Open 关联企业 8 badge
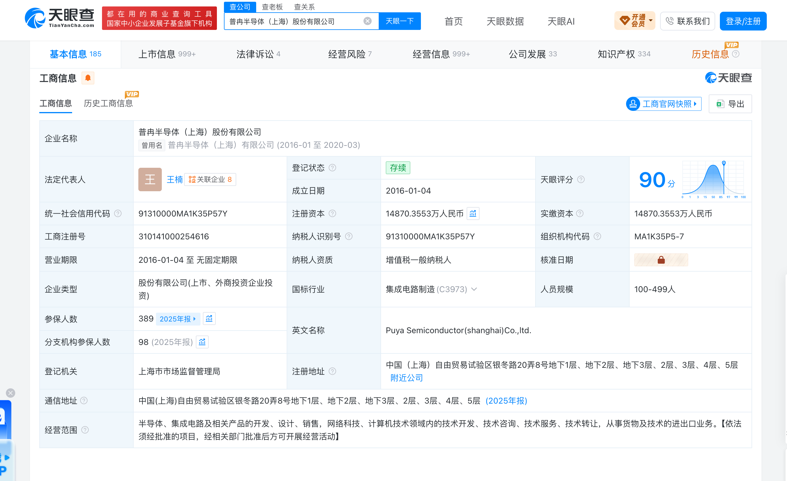The width and height of the screenshot is (787, 481). (210, 179)
